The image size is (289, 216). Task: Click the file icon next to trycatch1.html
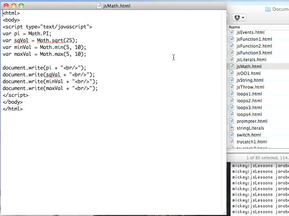(x=232, y=142)
